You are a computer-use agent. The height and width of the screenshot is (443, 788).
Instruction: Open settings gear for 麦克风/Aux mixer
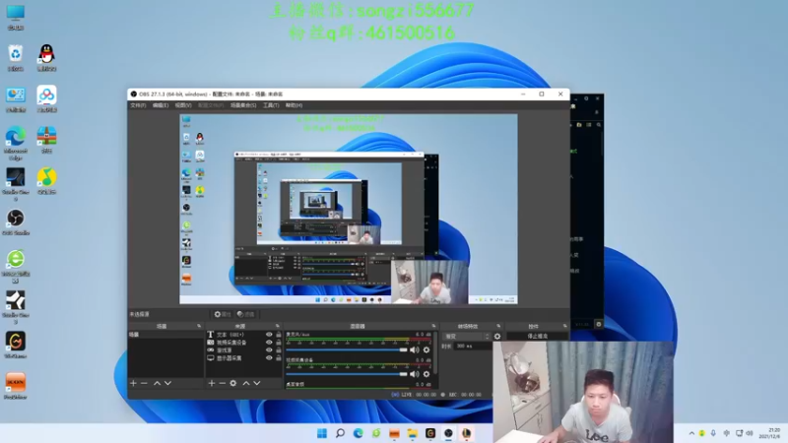pyautogui.click(x=427, y=350)
